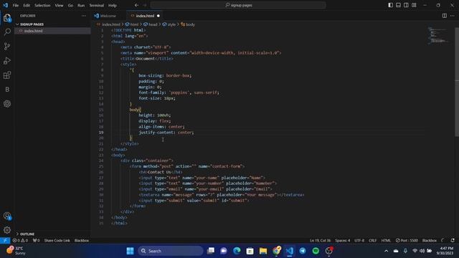Open the gear-shaped extension icon in activity bar

(7, 104)
